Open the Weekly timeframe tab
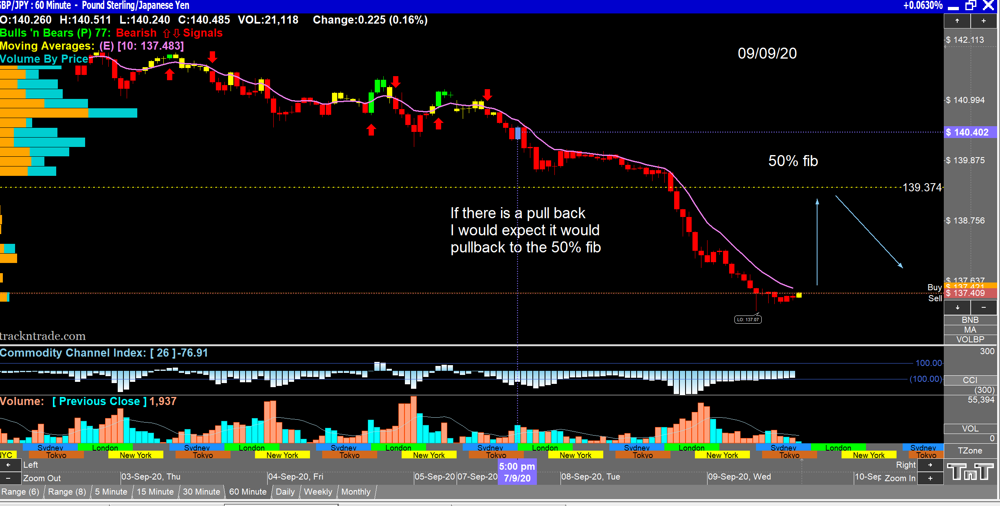Viewport: 1000px width, 506px height. click(x=317, y=492)
